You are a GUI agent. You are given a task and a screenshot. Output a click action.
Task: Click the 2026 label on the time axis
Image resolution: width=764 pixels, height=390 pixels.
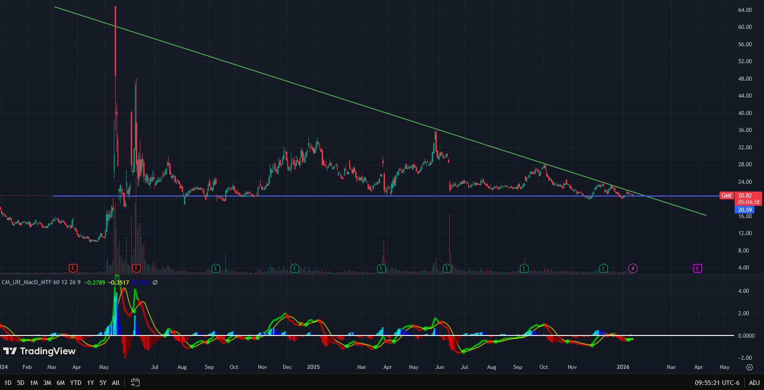coord(623,367)
